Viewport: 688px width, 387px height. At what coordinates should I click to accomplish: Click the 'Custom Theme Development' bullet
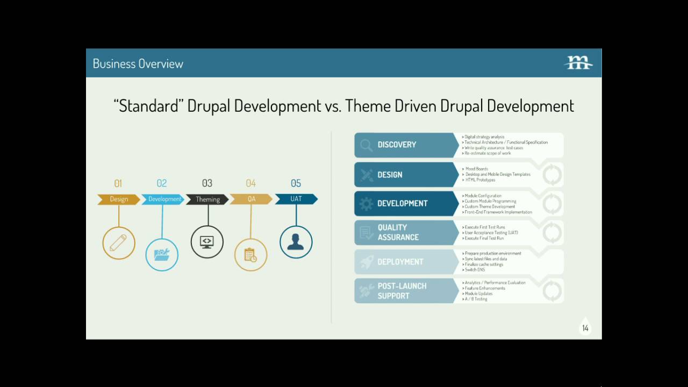point(489,206)
